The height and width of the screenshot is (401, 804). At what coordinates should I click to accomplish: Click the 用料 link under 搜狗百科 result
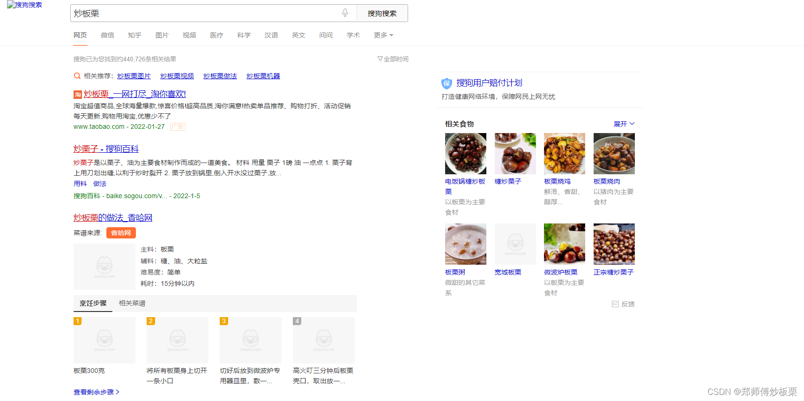[x=80, y=184]
